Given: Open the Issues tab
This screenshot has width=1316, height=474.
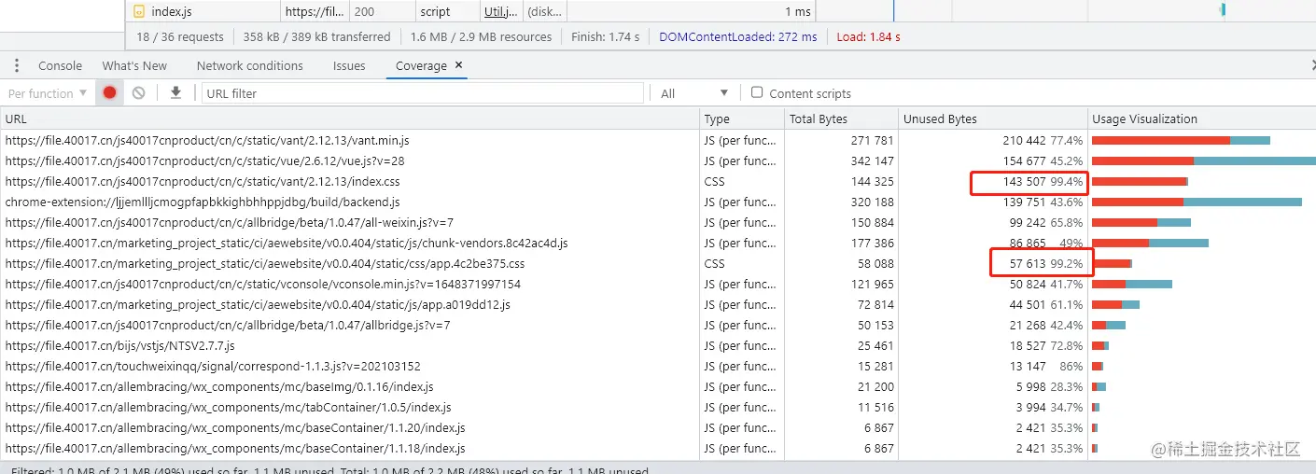Looking at the screenshot, I should point(349,65).
